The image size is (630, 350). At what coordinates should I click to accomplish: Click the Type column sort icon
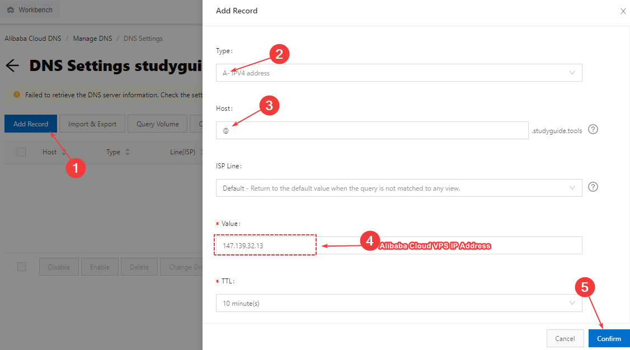[x=128, y=152]
